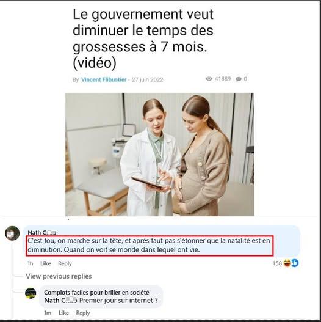Viewport: 321px width, 322px height.
Task: Open author Vincent Flibustier link
Action: [x=104, y=79]
